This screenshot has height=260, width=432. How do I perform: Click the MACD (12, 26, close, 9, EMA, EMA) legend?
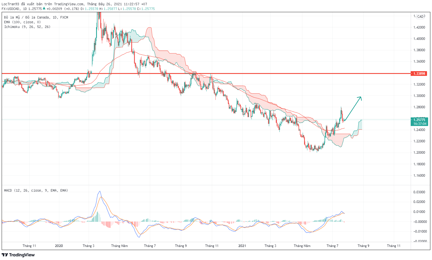point(36,191)
